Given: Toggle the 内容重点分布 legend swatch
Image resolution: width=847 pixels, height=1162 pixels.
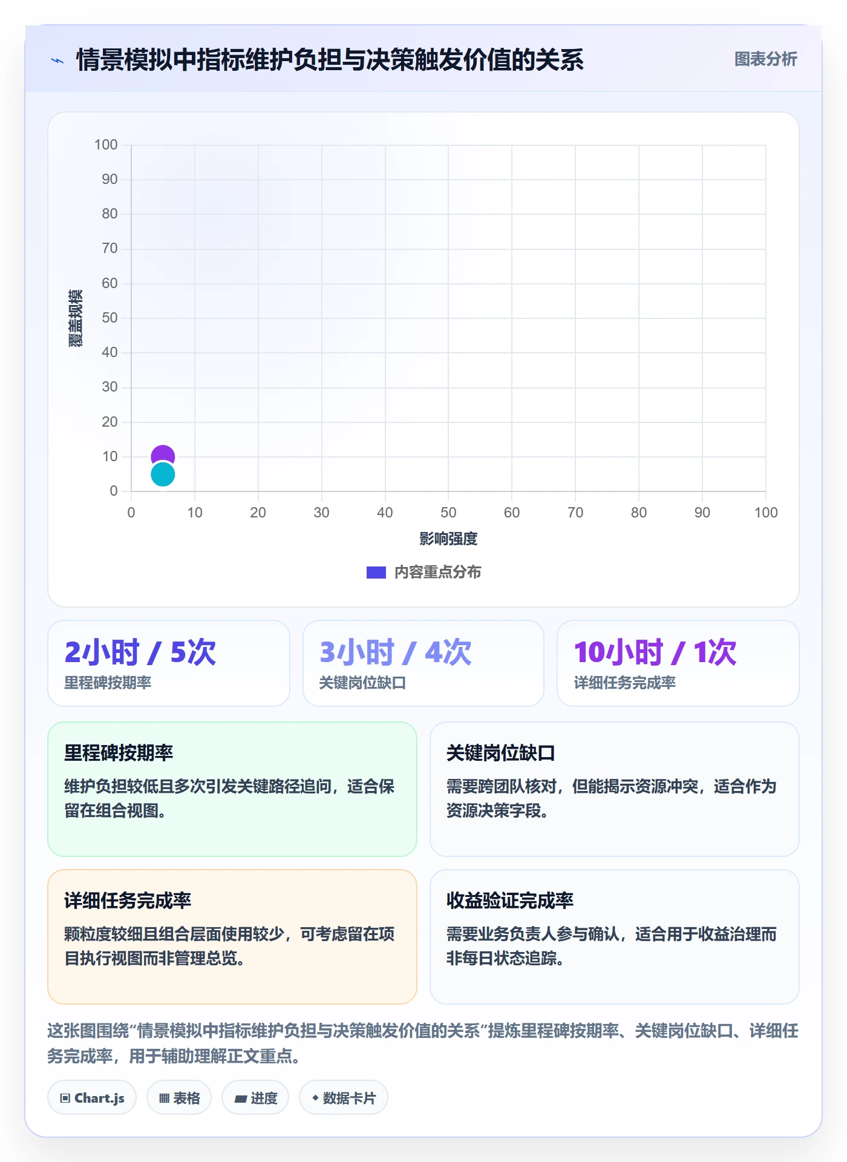Looking at the screenshot, I should click(376, 572).
